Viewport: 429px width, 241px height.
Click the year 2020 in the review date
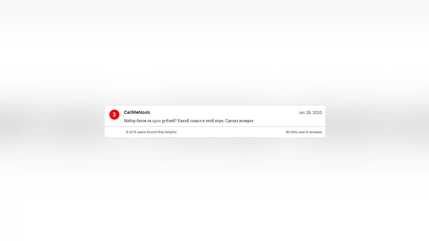(x=317, y=112)
